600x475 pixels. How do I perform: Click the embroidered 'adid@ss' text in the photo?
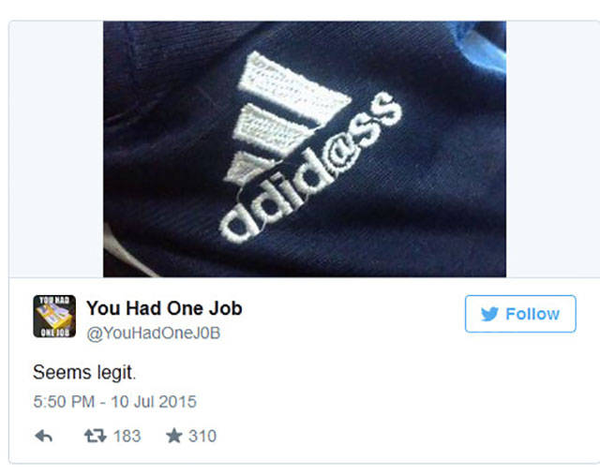tap(310, 169)
